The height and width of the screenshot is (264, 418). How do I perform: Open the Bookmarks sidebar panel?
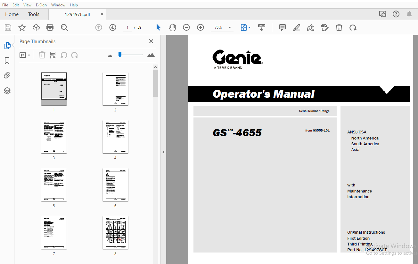7,61
